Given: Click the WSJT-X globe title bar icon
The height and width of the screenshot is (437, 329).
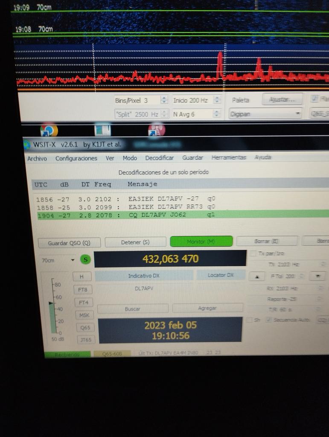Looking at the screenshot, I should [x=27, y=145].
